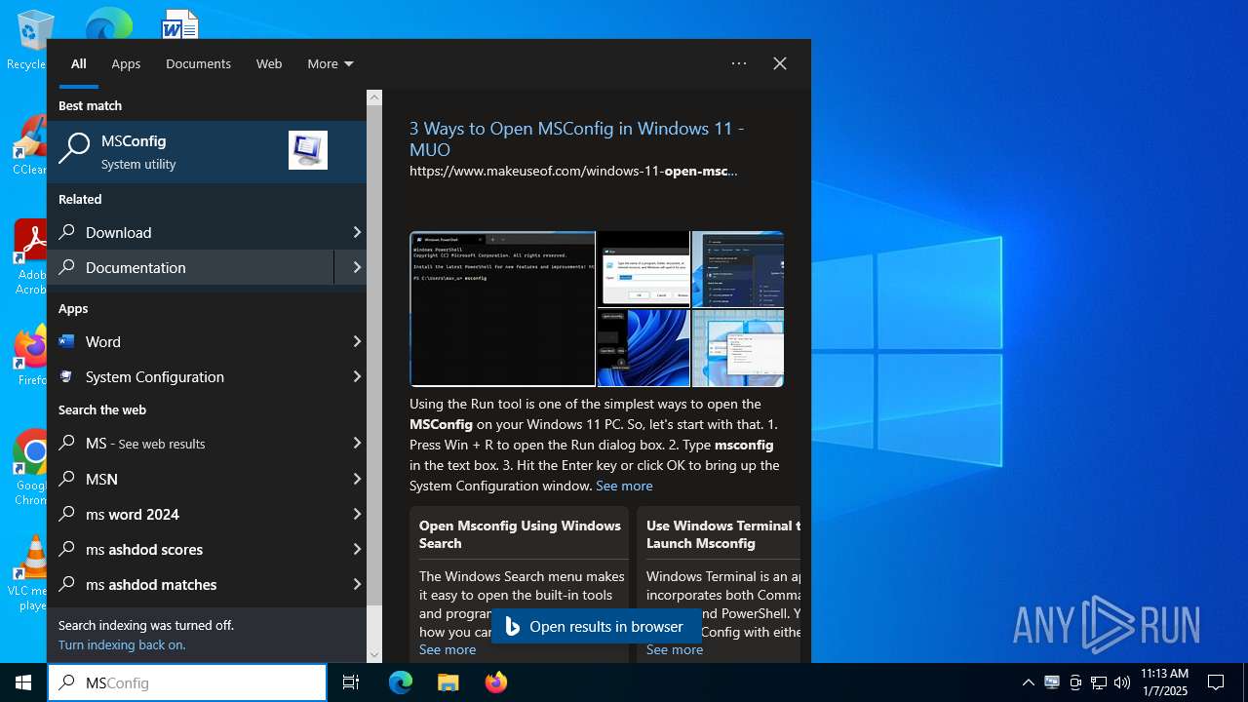Expand the Download related arrow
This screenshot has width=1248, height=702.
(x=357, y=233)
